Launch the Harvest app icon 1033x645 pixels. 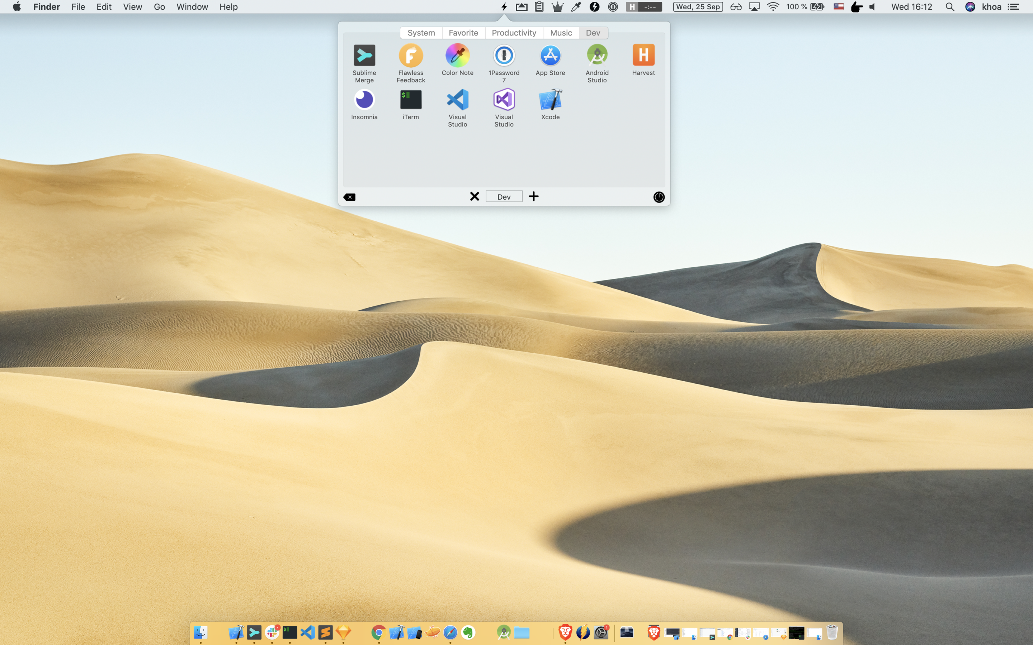coord(643,56)
